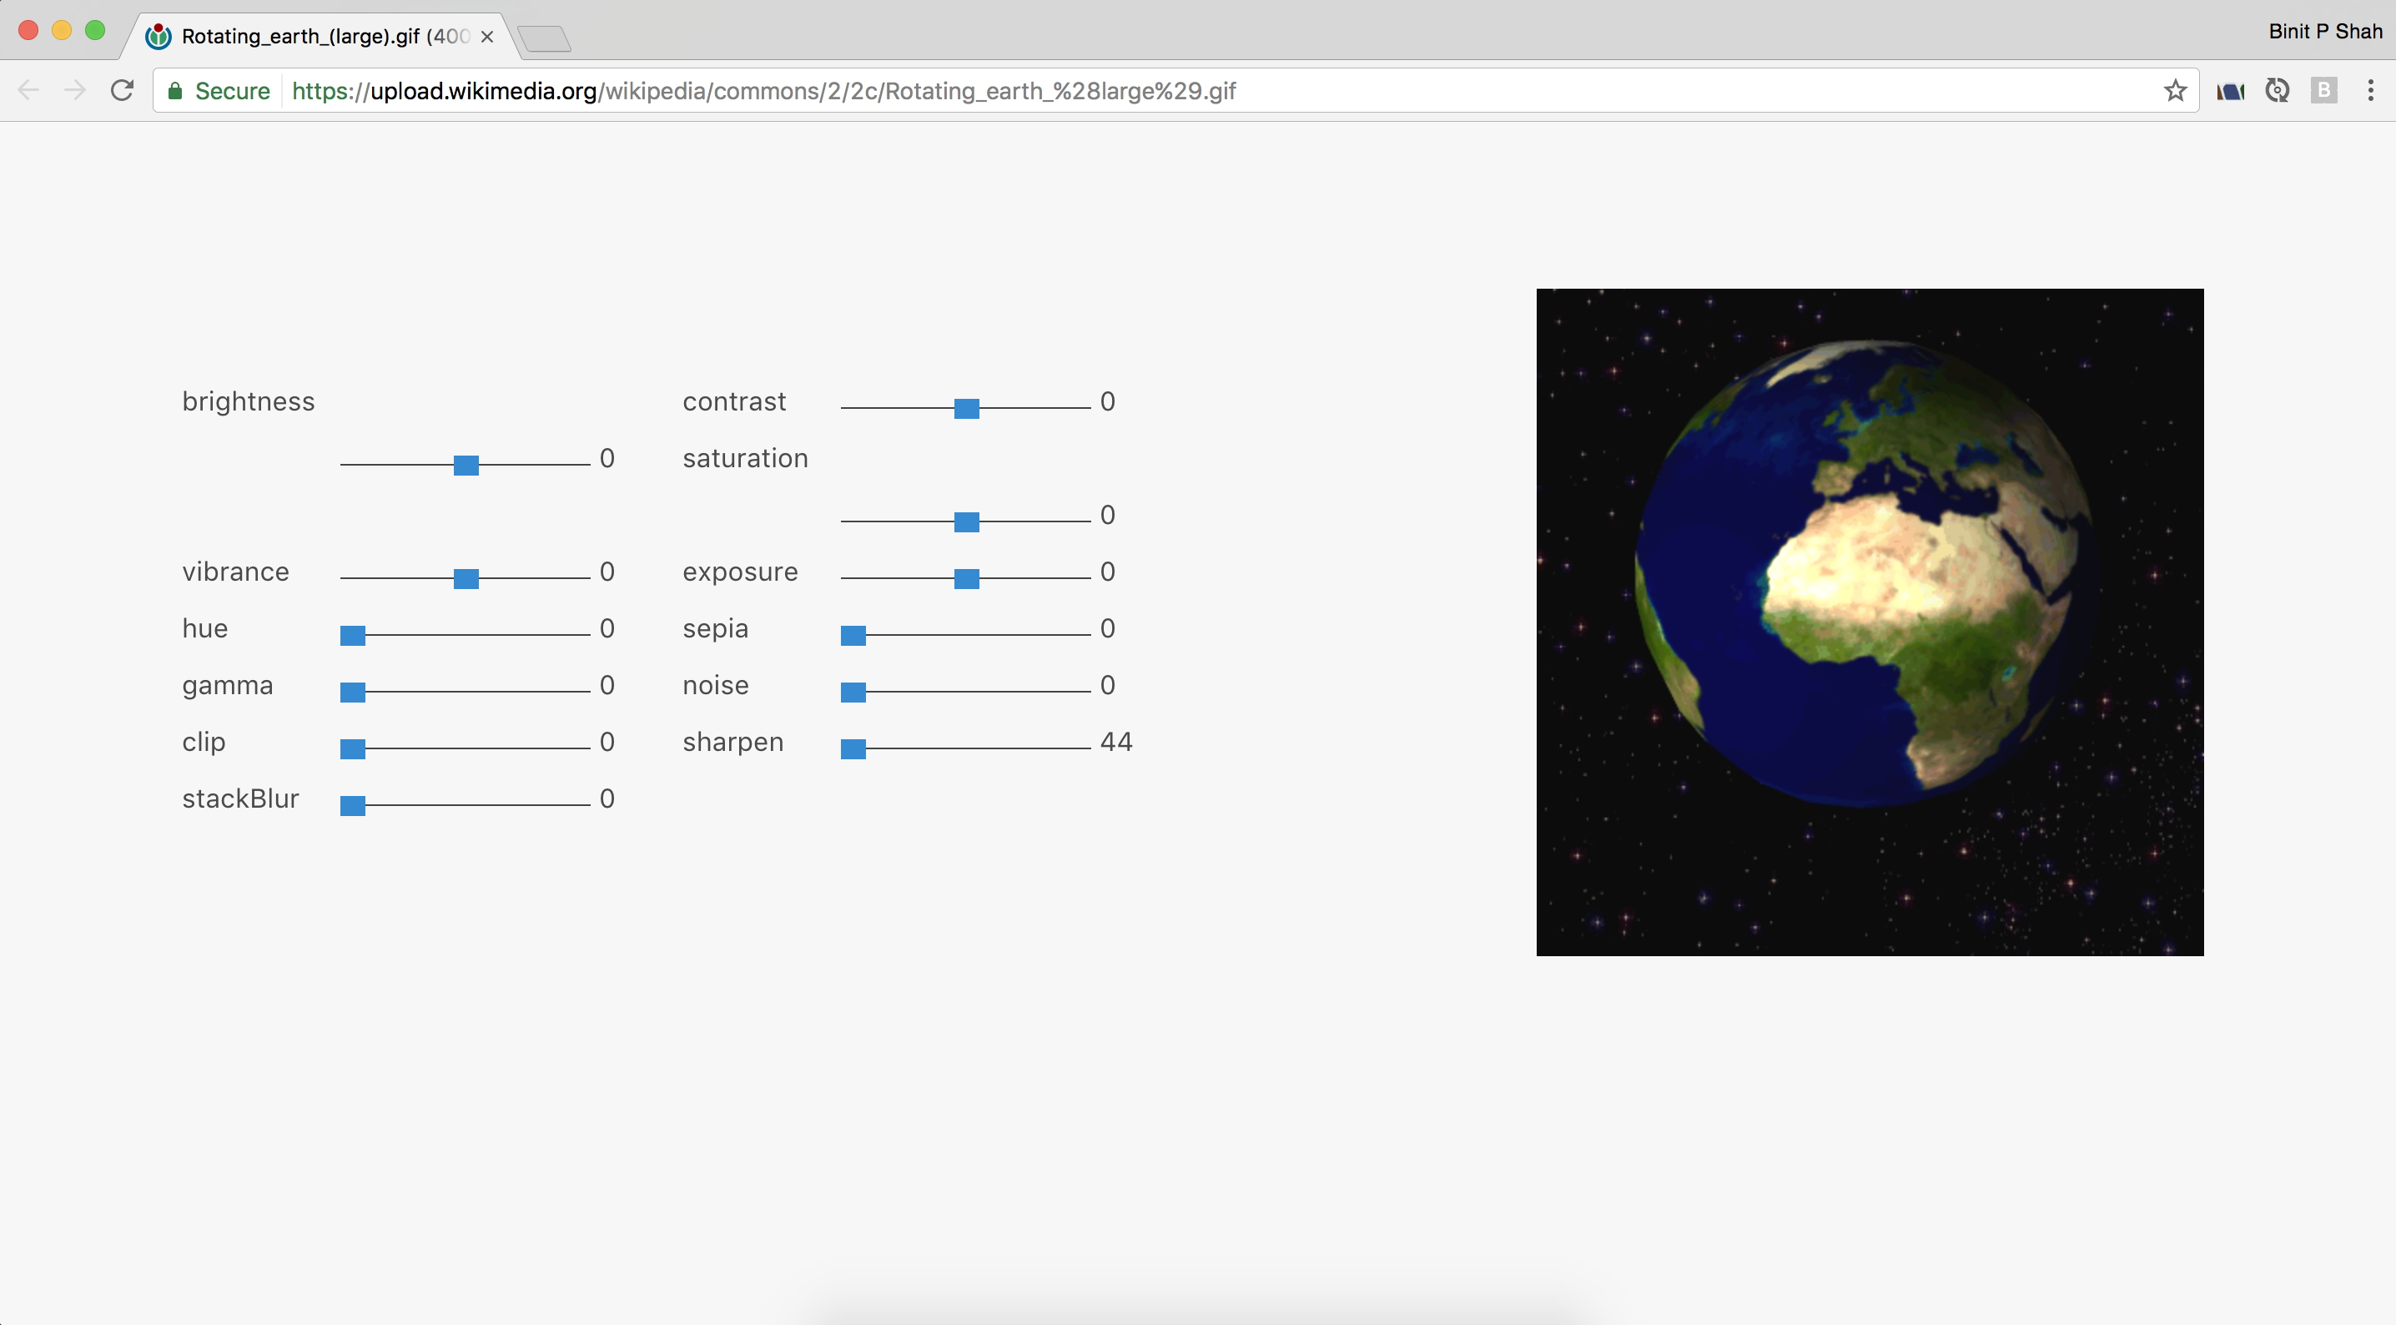
Task: Click the sepia slider handle
Action: point(853,636)
